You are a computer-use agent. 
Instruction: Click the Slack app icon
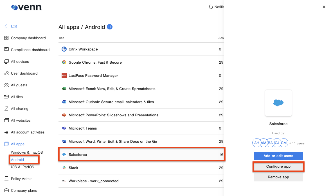pyautogui.click(x=64, y=168)
